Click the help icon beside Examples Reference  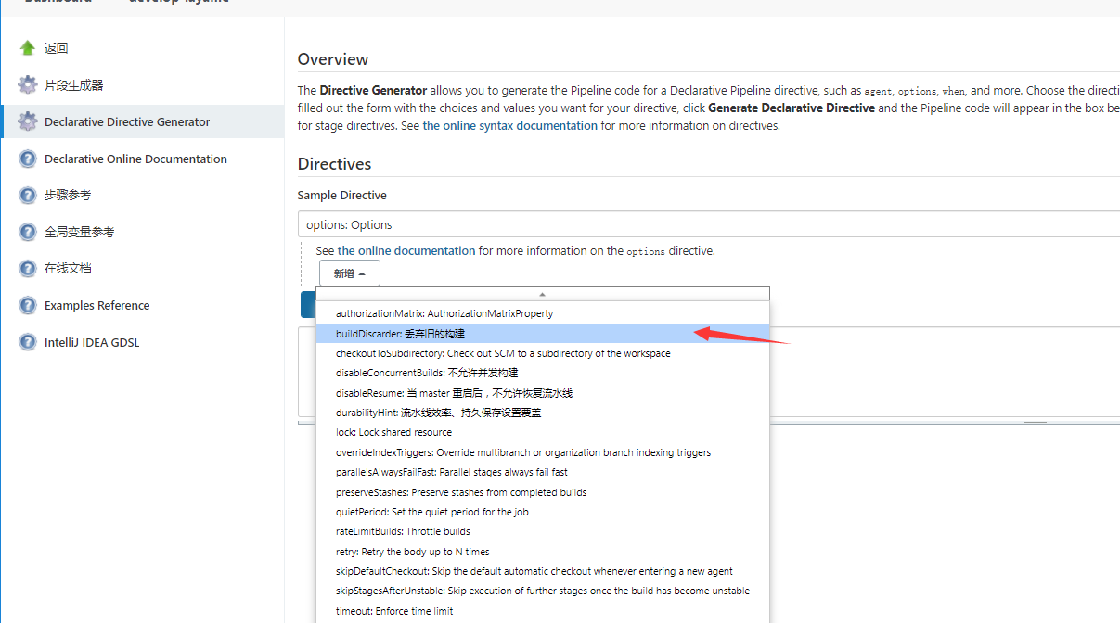tap(28, 305)
